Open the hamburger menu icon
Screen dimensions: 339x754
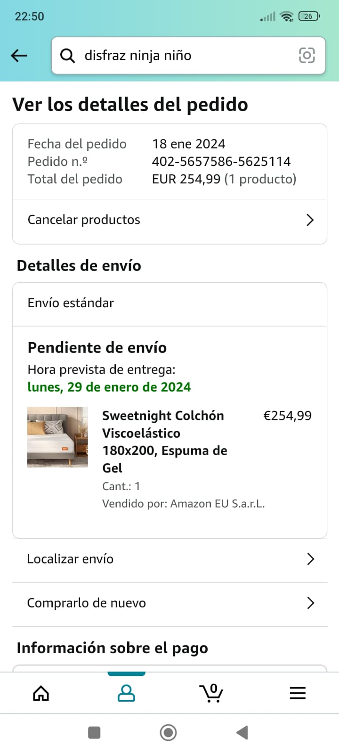point(298,693)
